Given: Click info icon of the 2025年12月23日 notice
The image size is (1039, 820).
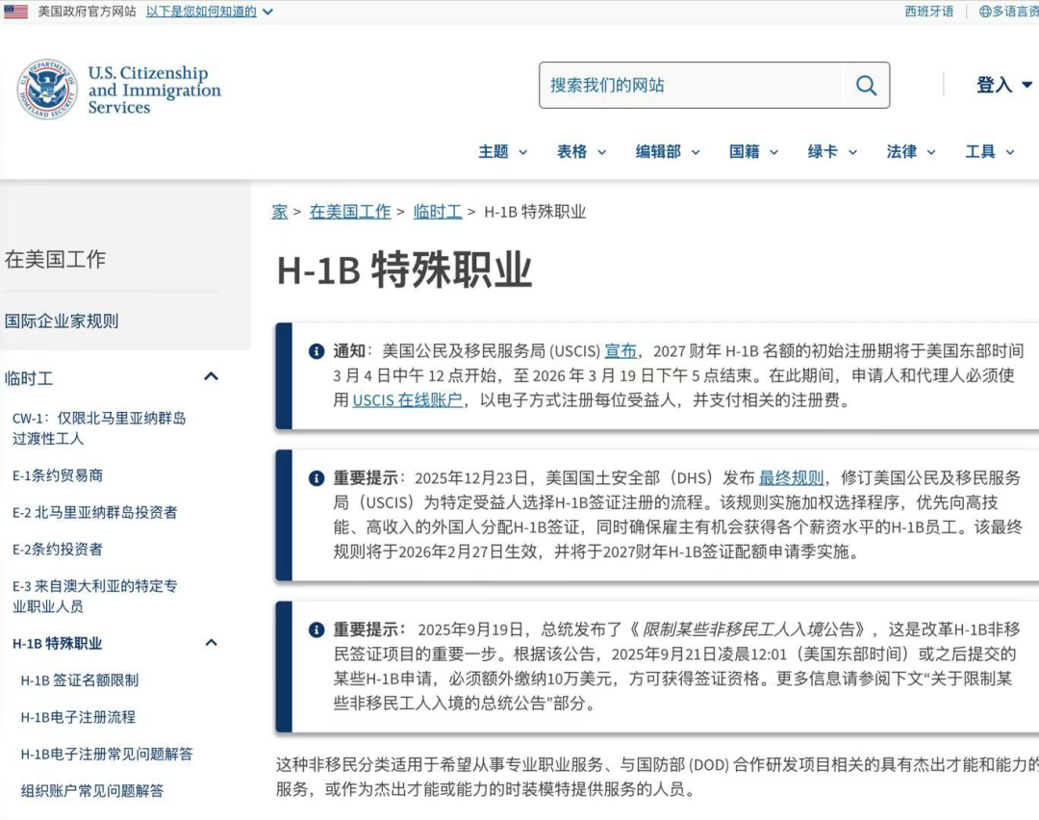Looking at the screenshot, I should pos(317,478).
